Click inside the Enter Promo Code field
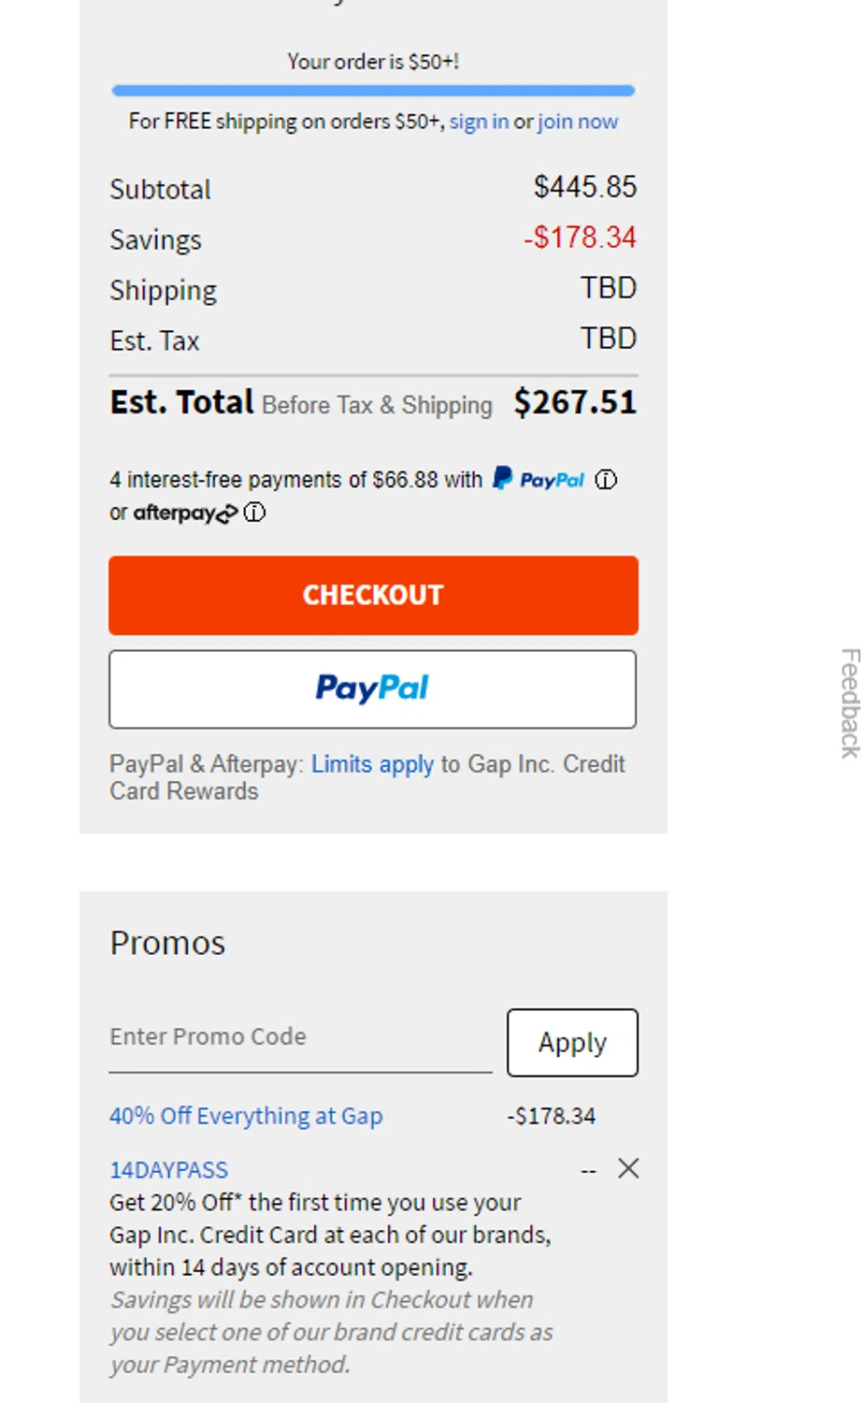The image size is (862, 1403). coord(280,1036)
